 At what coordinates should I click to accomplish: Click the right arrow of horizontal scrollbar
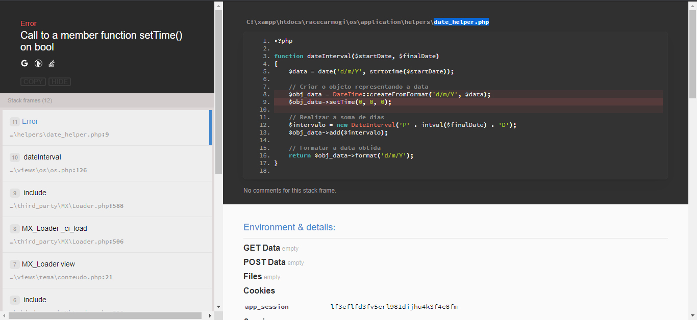click(x=210, y=316)
